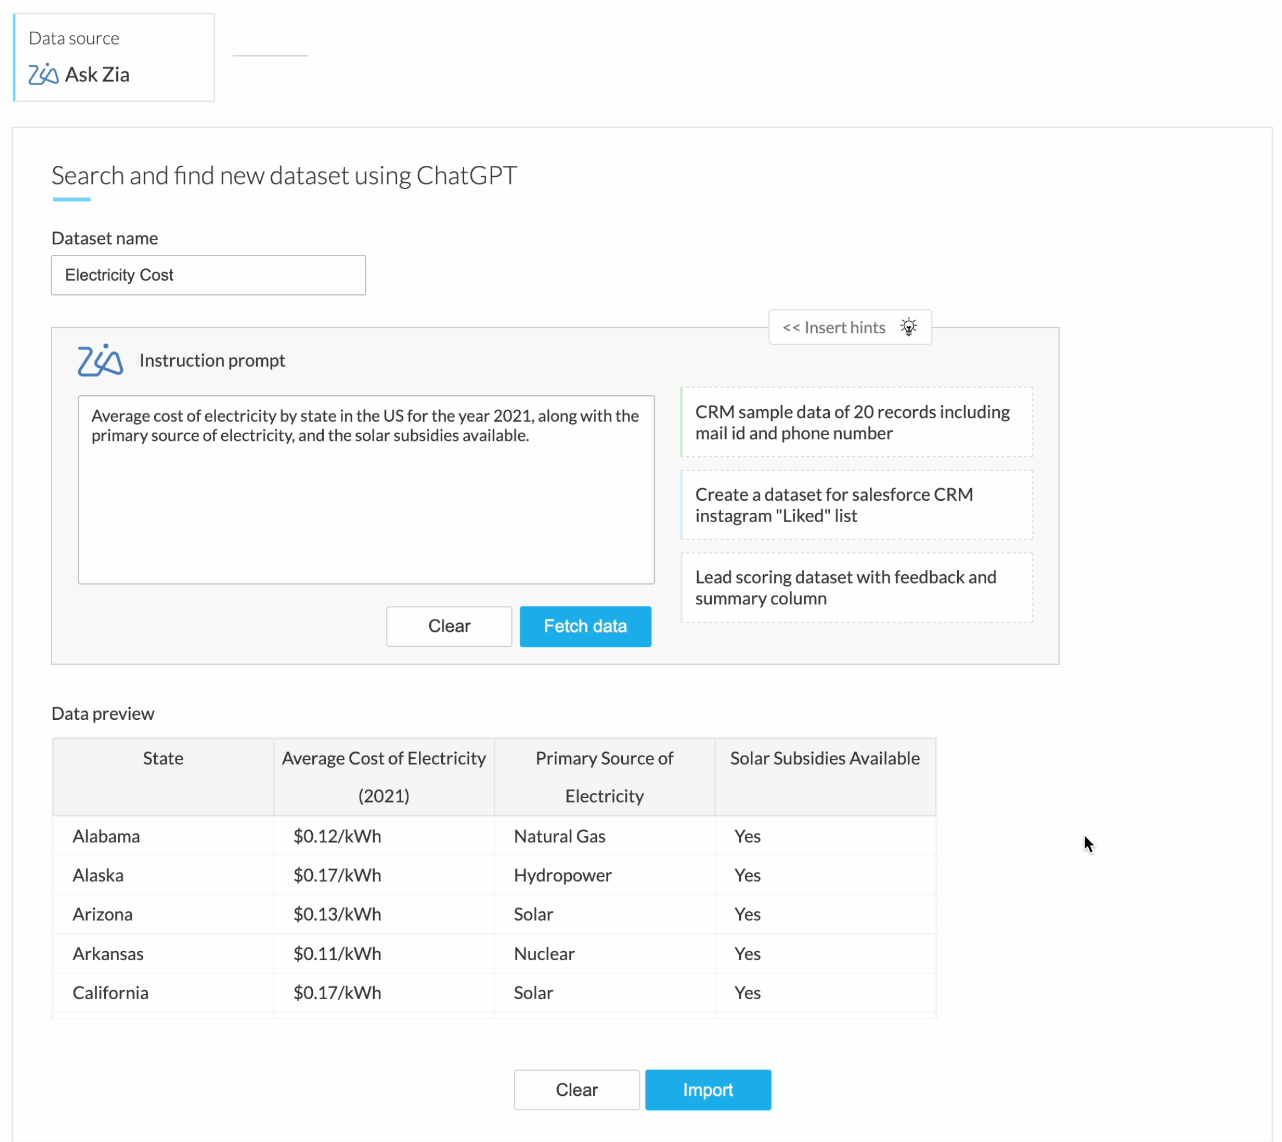This screenshot has height=1142, width=1282.
Task: Click the Zia icon next to Instruction prompt
Action: coord(100,360)
